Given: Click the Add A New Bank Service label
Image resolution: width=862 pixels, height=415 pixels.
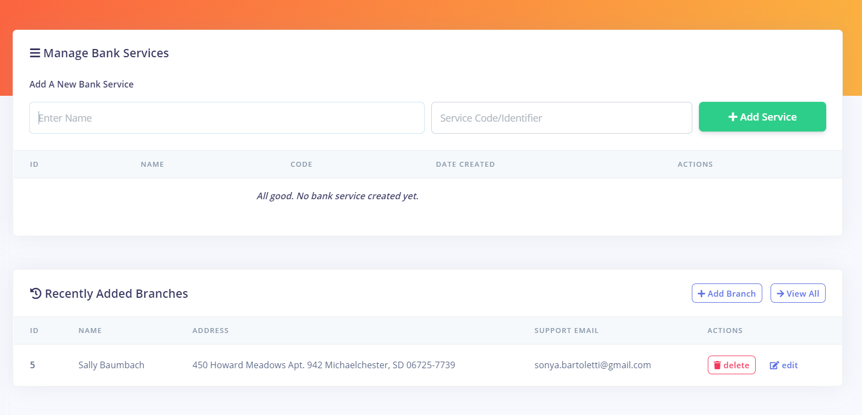Looking at the screenshot, I should pyautogui.click(x=82, y=84).
